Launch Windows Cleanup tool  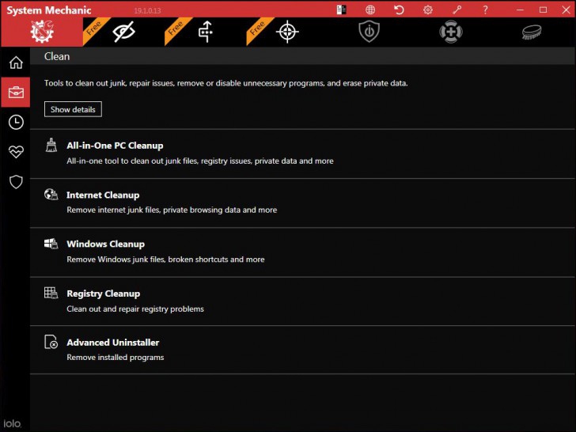coord(302,252)
